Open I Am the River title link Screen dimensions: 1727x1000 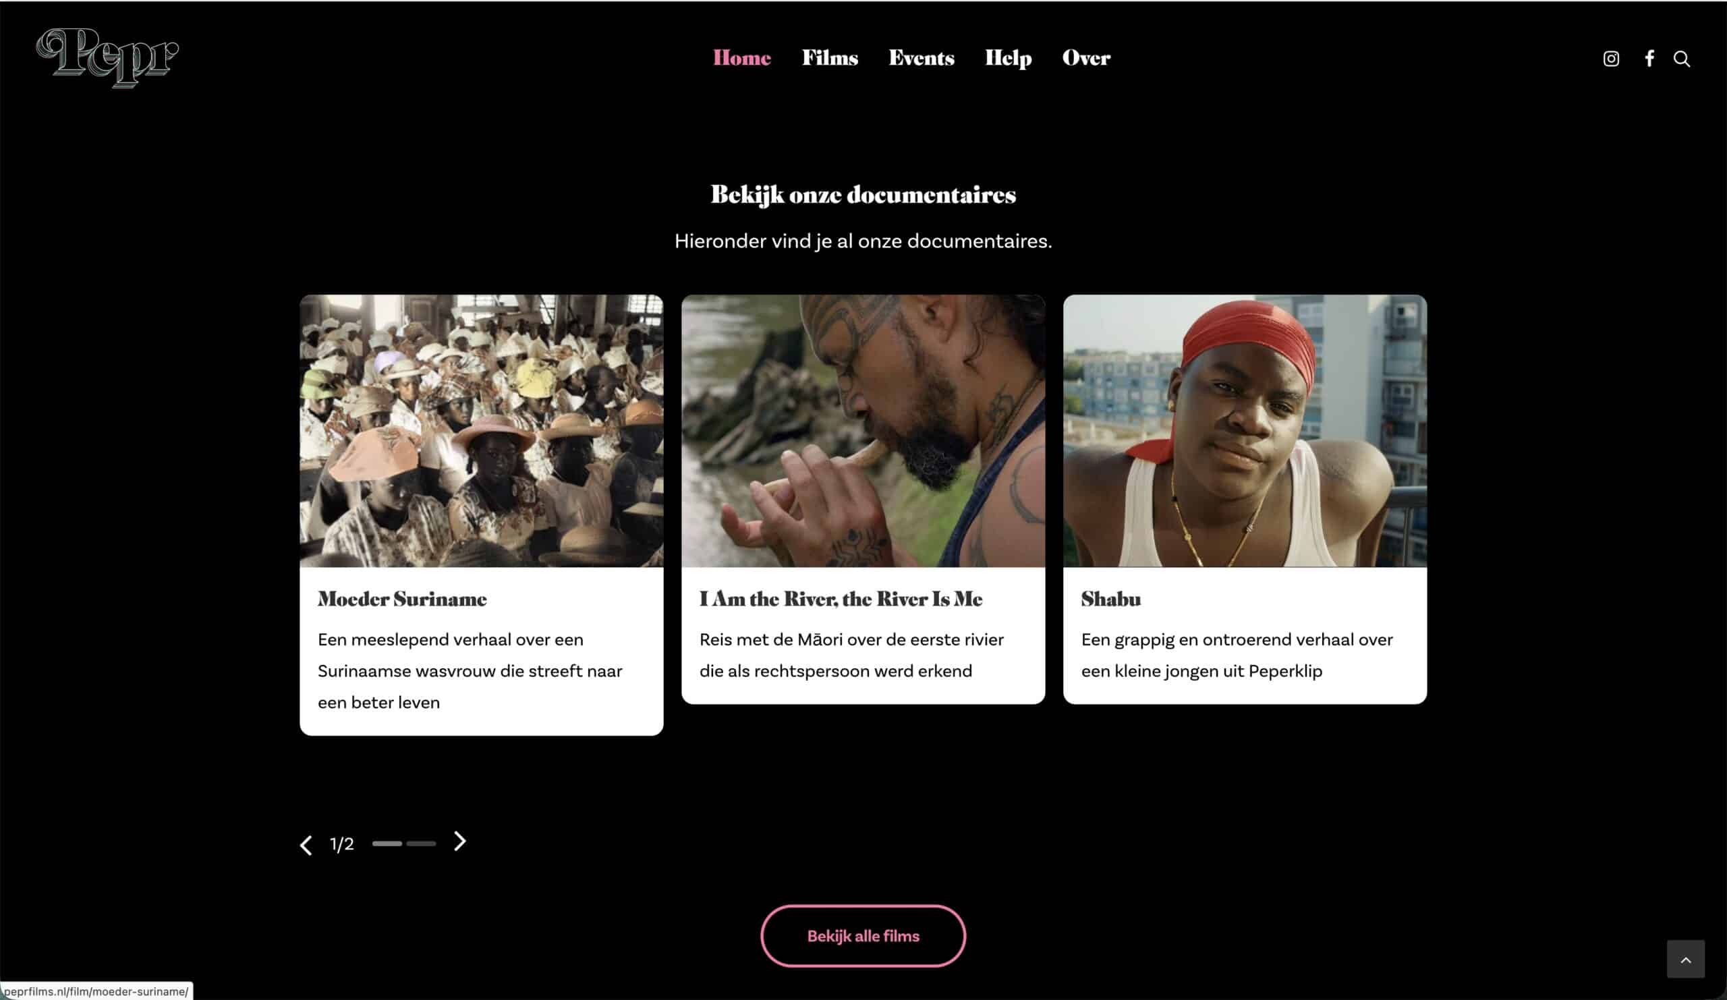click(841, 599)
